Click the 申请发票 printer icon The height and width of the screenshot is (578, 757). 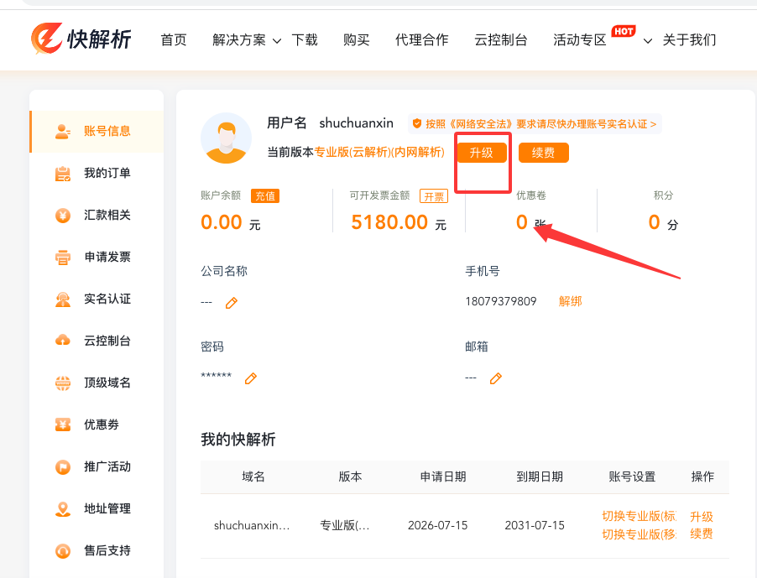point(63,258)
